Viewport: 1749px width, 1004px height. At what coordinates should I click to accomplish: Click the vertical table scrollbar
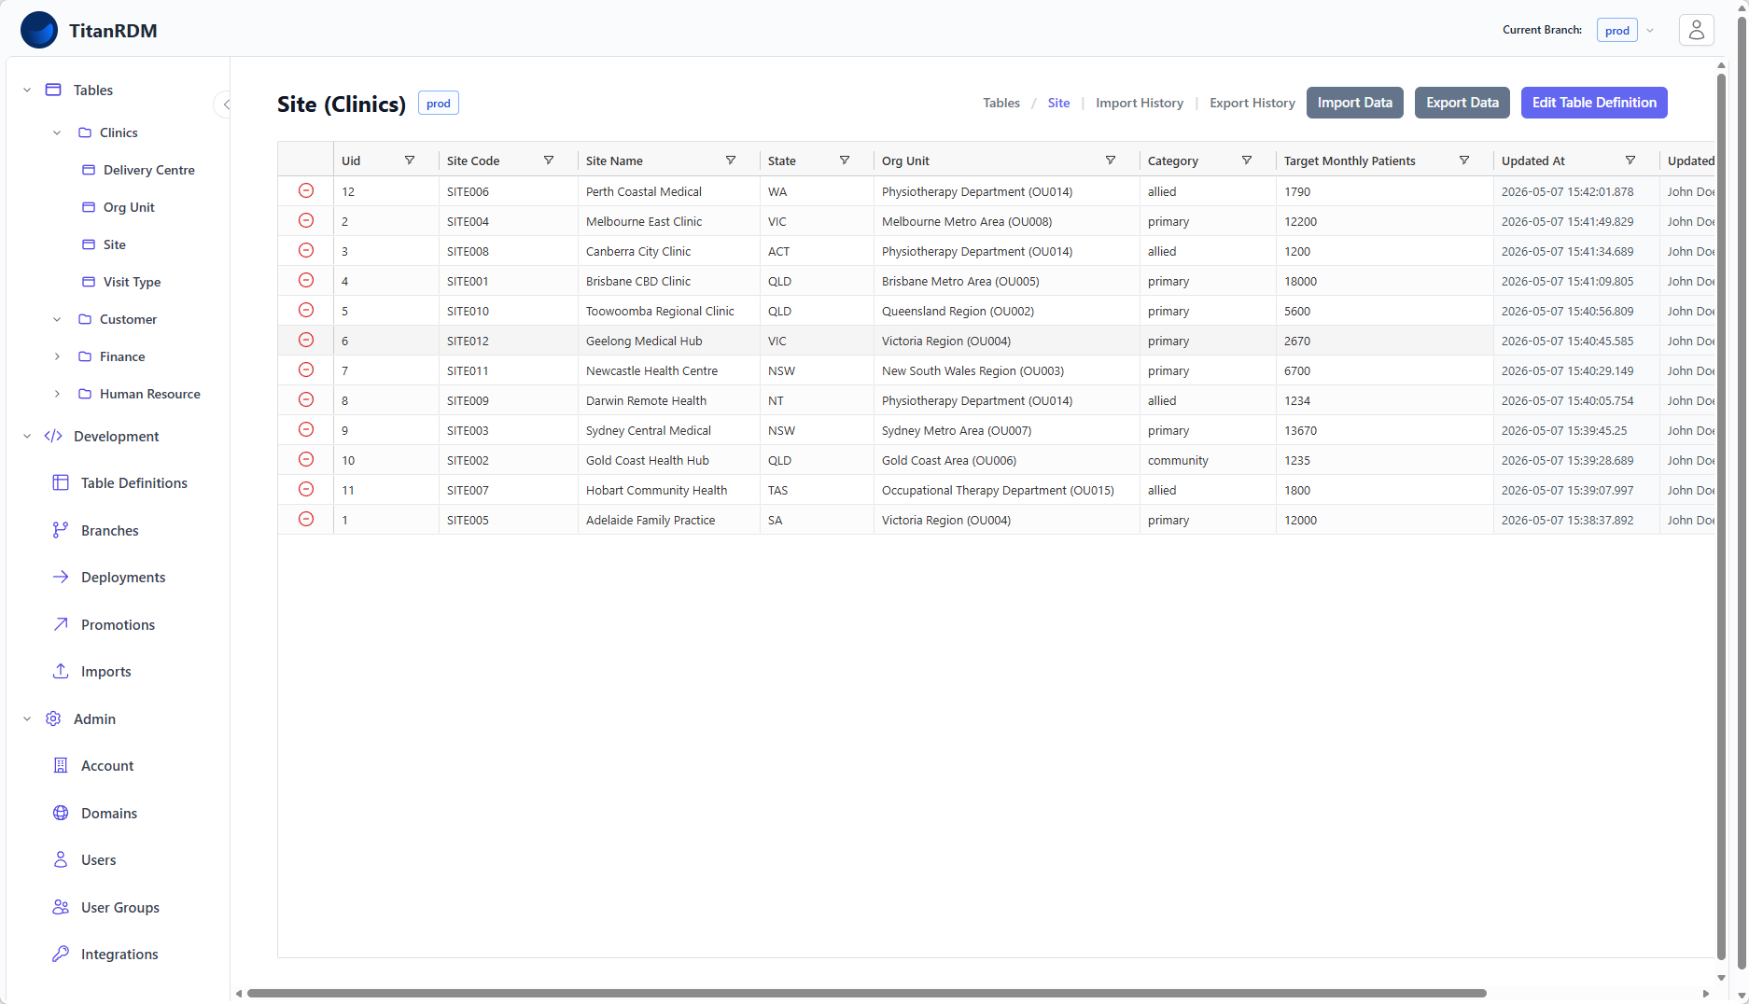1721,516
